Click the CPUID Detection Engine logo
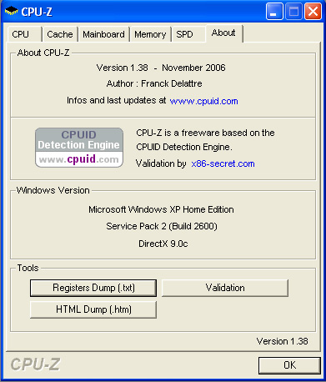Viewport: 326px width, 382px height. [x=79, y=148]
